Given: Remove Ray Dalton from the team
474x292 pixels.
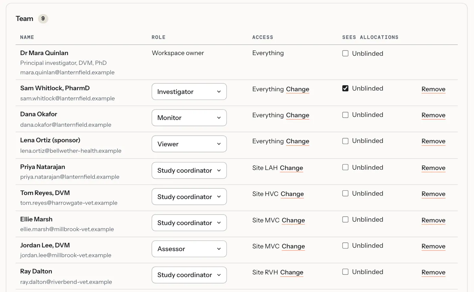Looking at the screenshot, I should click(433, 272).
